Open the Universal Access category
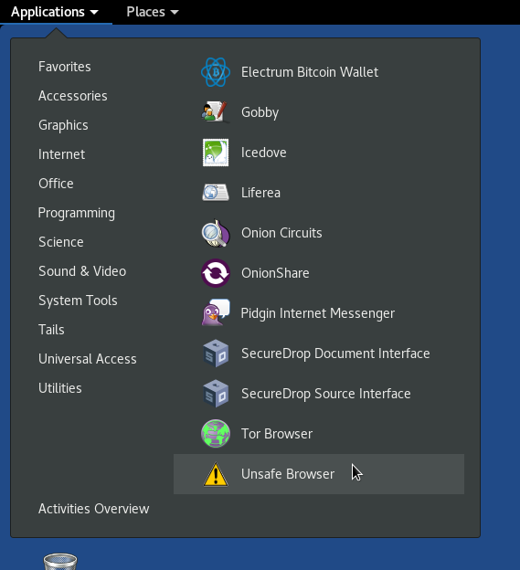 point(88,359)
